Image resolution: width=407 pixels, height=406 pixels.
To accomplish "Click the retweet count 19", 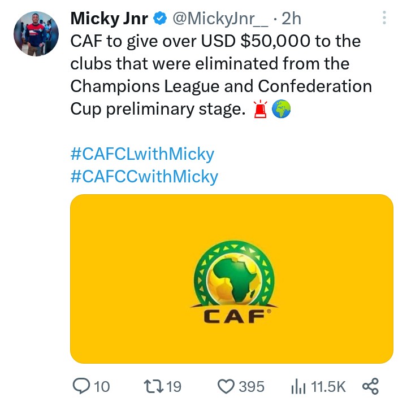I will [174, 386].
